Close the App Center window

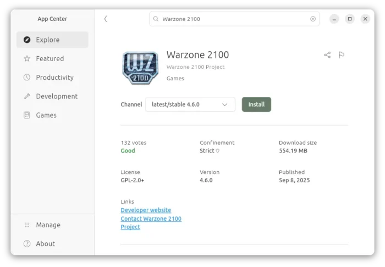365,19
